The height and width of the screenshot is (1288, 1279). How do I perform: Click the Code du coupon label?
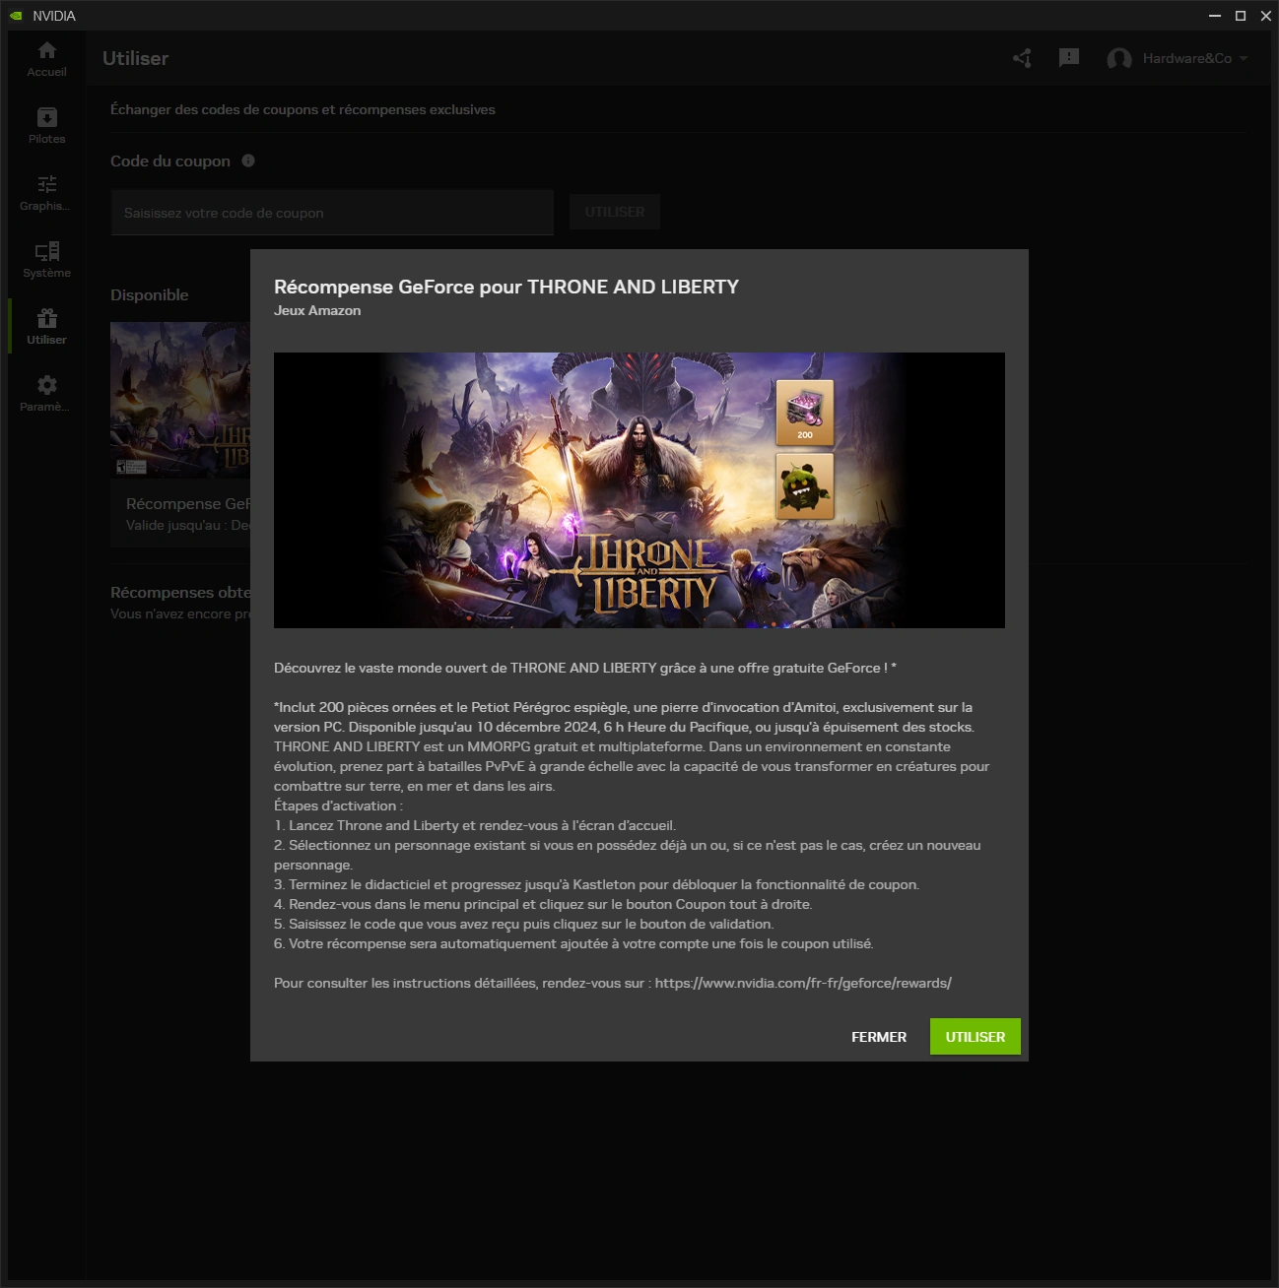click(x=170, y=161)
